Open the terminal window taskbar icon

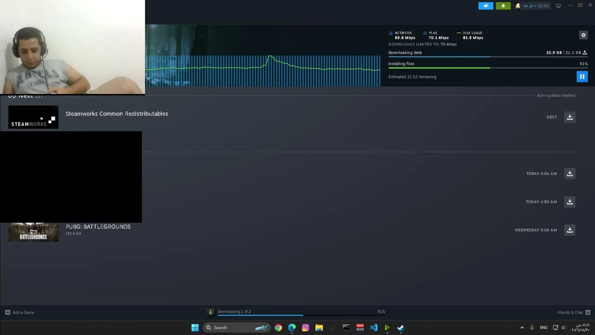tap(346, 328)
